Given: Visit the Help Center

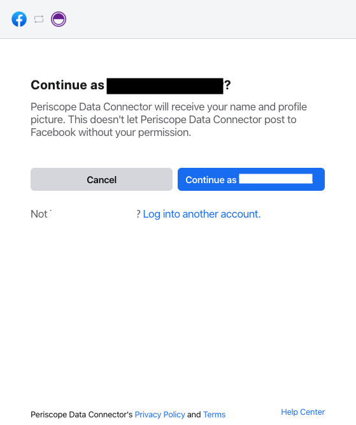Looking at the screenshot, I should point(303,412).
